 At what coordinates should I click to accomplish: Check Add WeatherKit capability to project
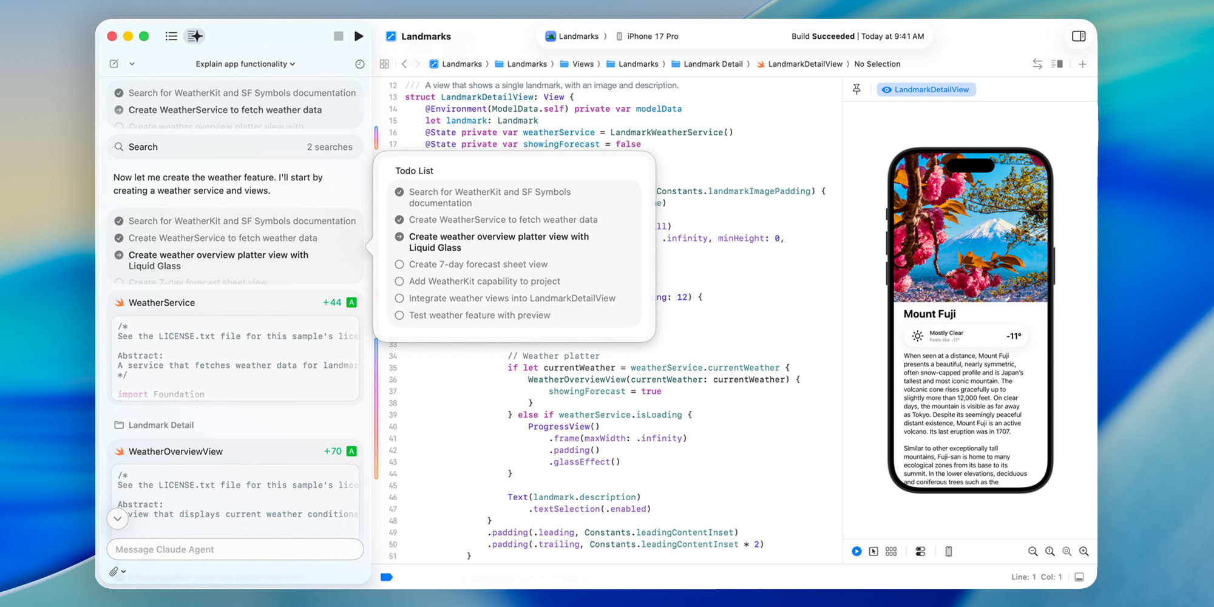point(399,281)
